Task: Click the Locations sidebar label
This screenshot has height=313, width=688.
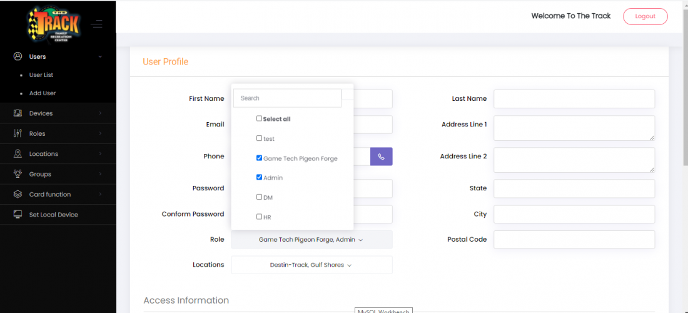Action: pos(43,153)
